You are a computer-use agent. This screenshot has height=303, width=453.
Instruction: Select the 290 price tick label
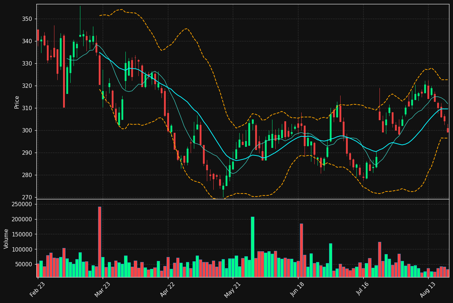pos(27,153)
